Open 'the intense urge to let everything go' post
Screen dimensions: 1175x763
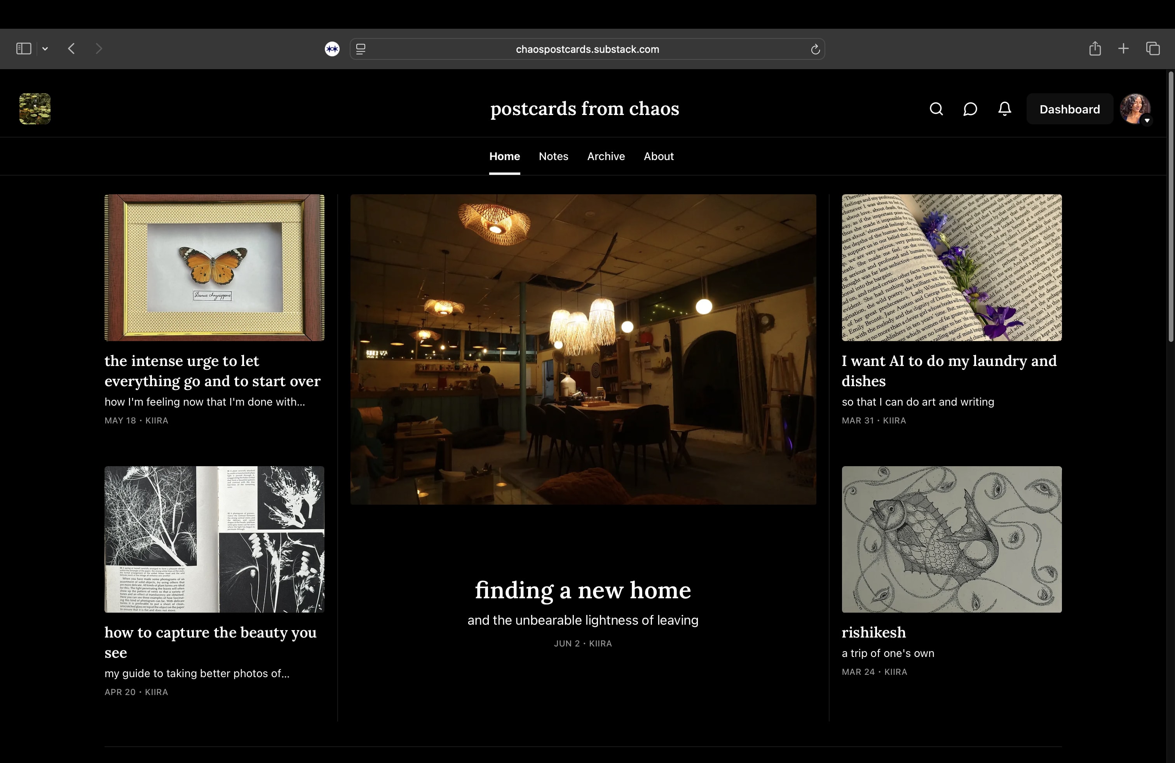tap(212, 371)
